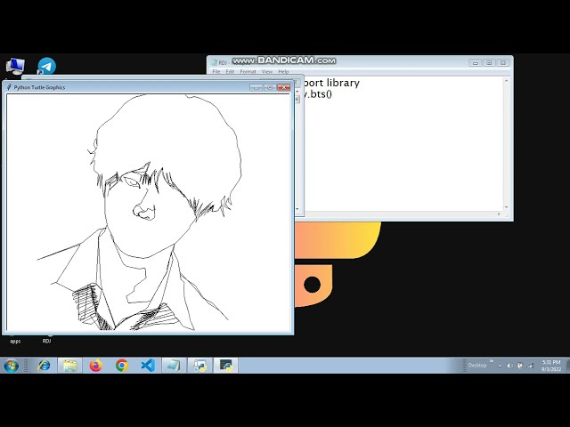
Task: Click the network signal tray icon
Action: click(531, 366)
